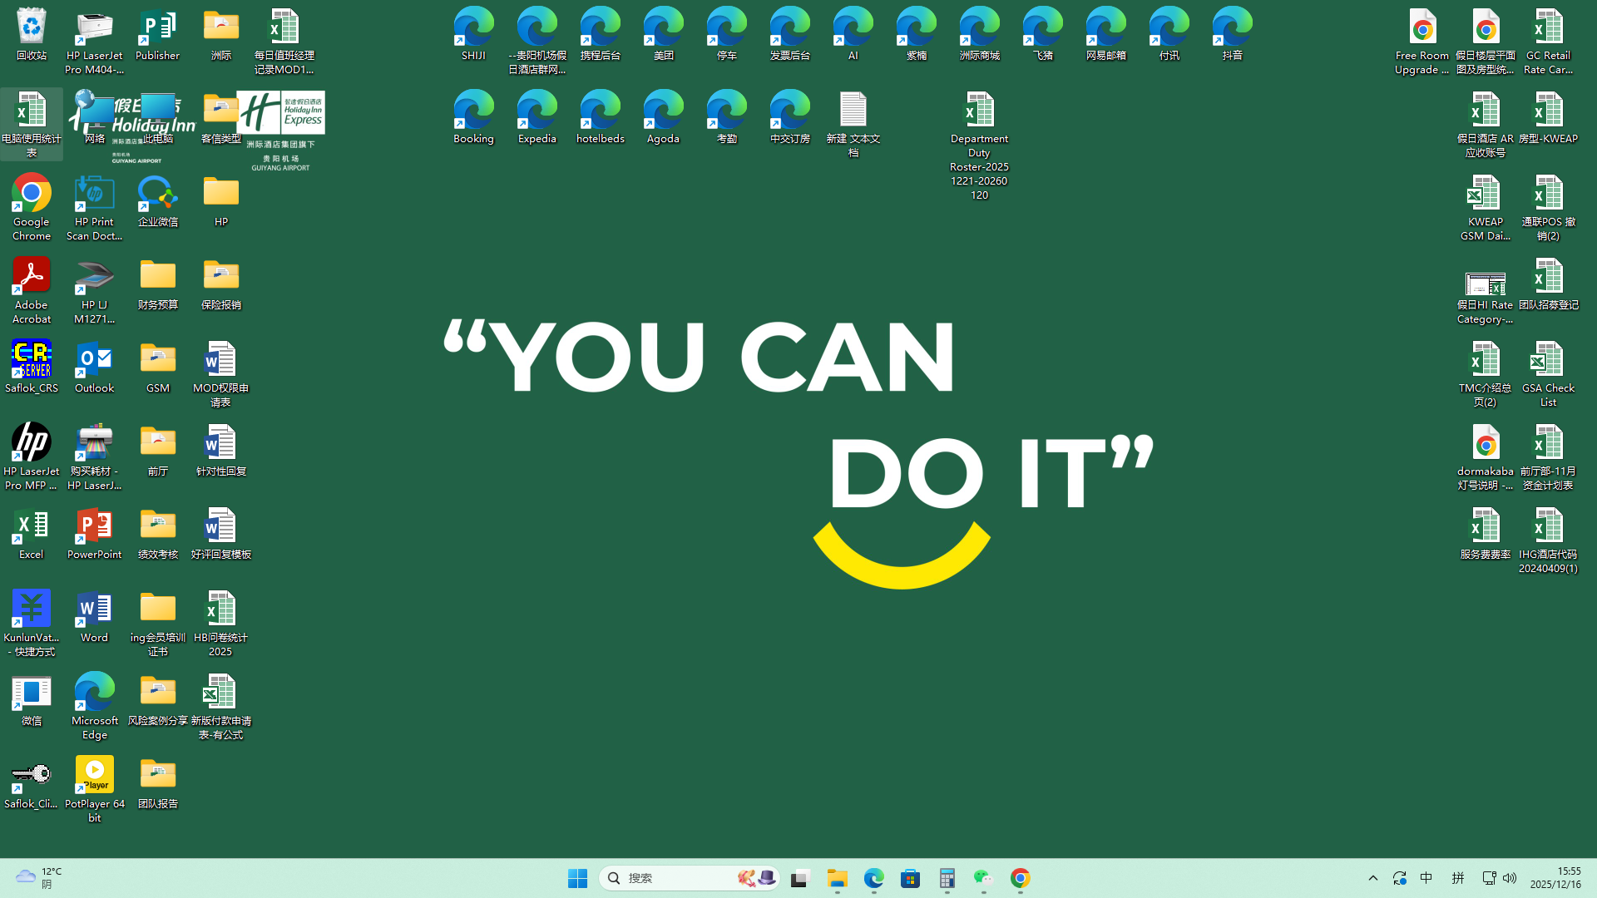Viewport: 1597px width, 898px height.
Task: Open the clock and date panel
Action: (1555, 878)
